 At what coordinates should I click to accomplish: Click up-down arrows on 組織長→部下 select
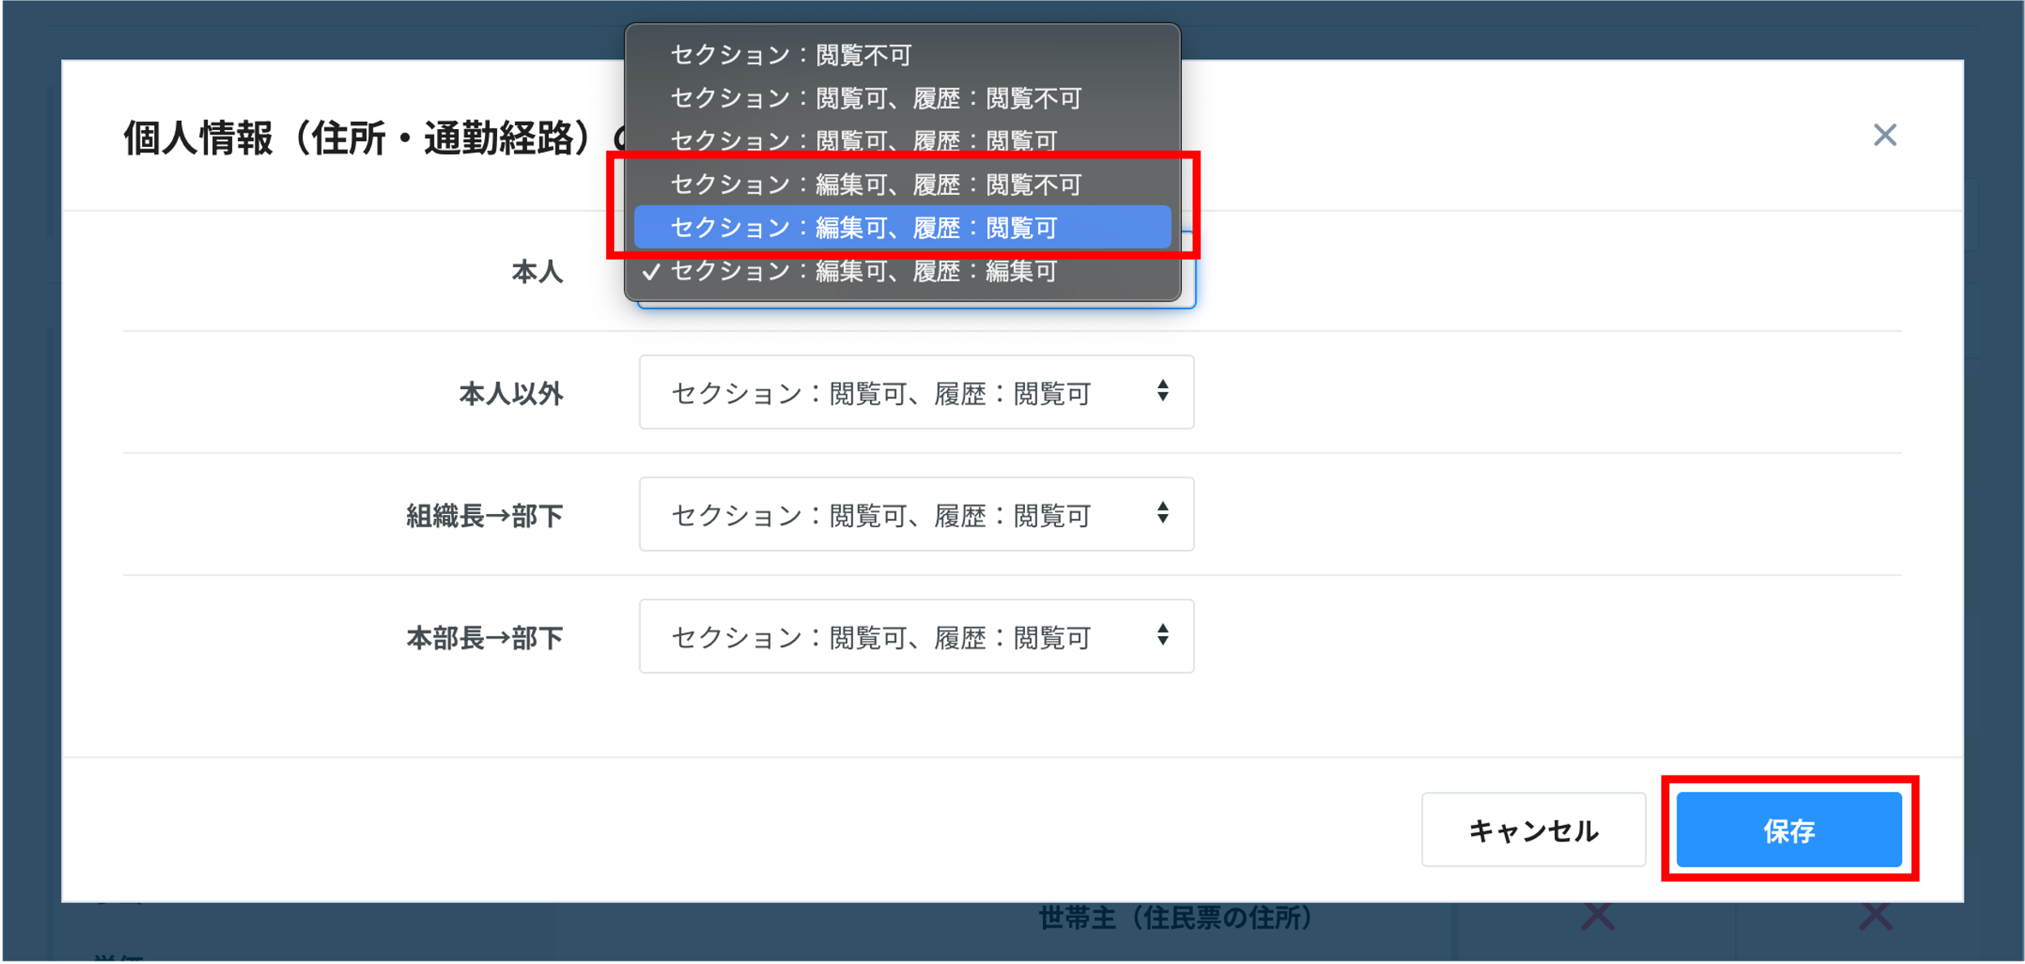click(1162, 513)
